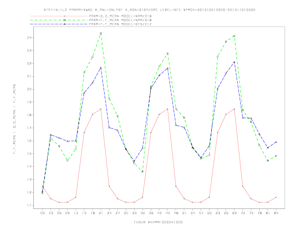This screenshot has width=301, height=232.
Task: Click x-axis forecast hour label 72
Action: coord(242,213)
